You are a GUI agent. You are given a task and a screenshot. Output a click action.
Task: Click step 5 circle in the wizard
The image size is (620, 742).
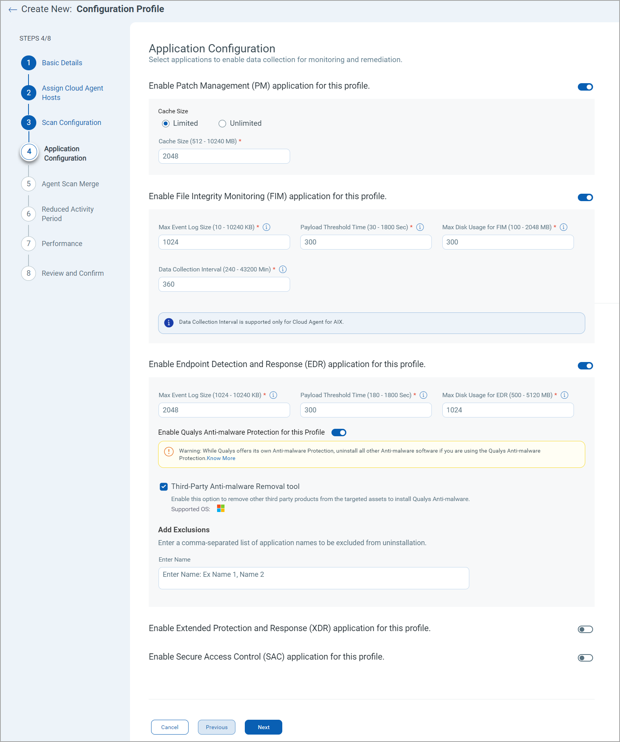pos(29,184)
